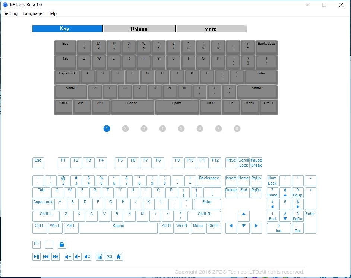Select keyboard layer 8

237,128
